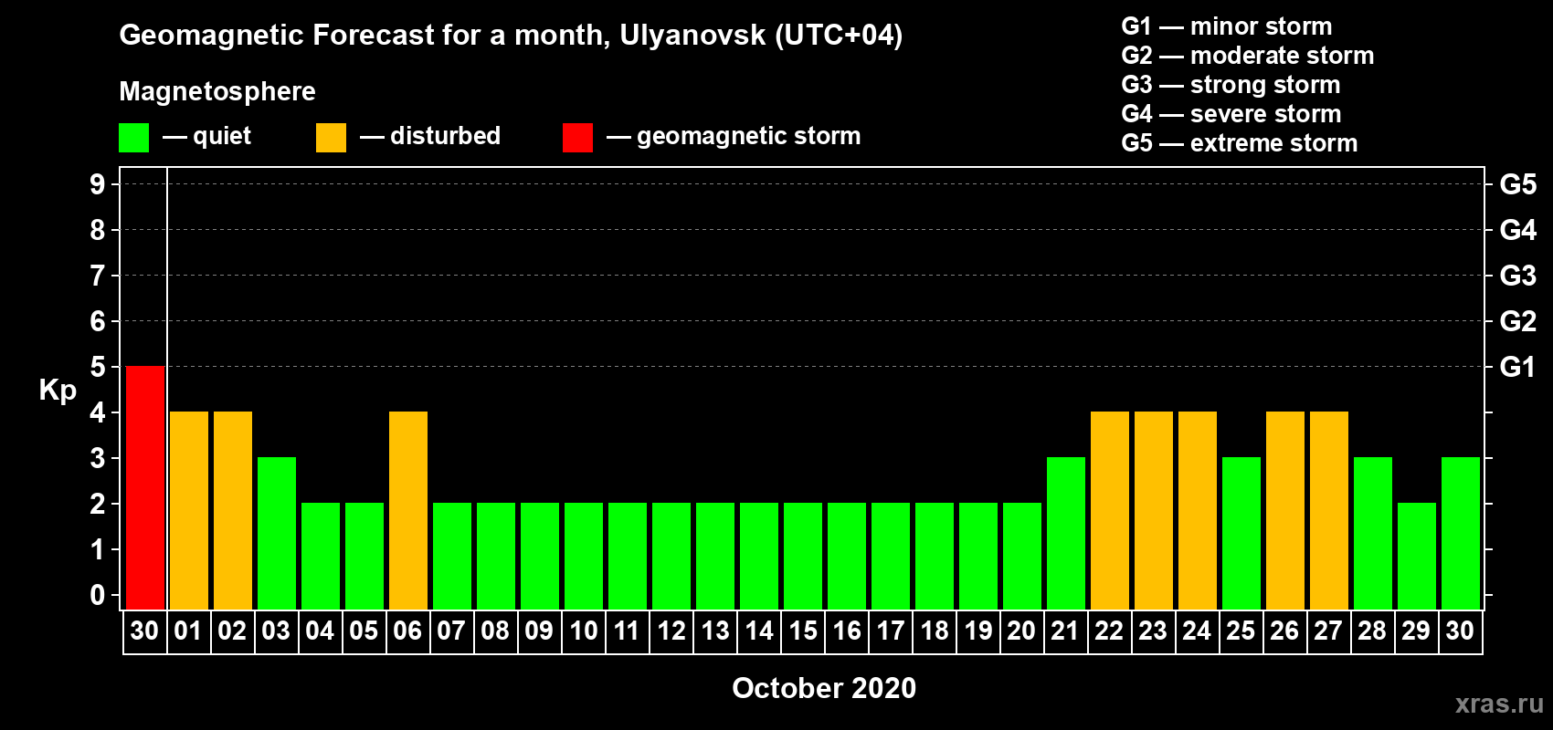This screenshot has height=730, width=1553.
Task: Click the green bar above day 25
Action: click(1241, 533)
